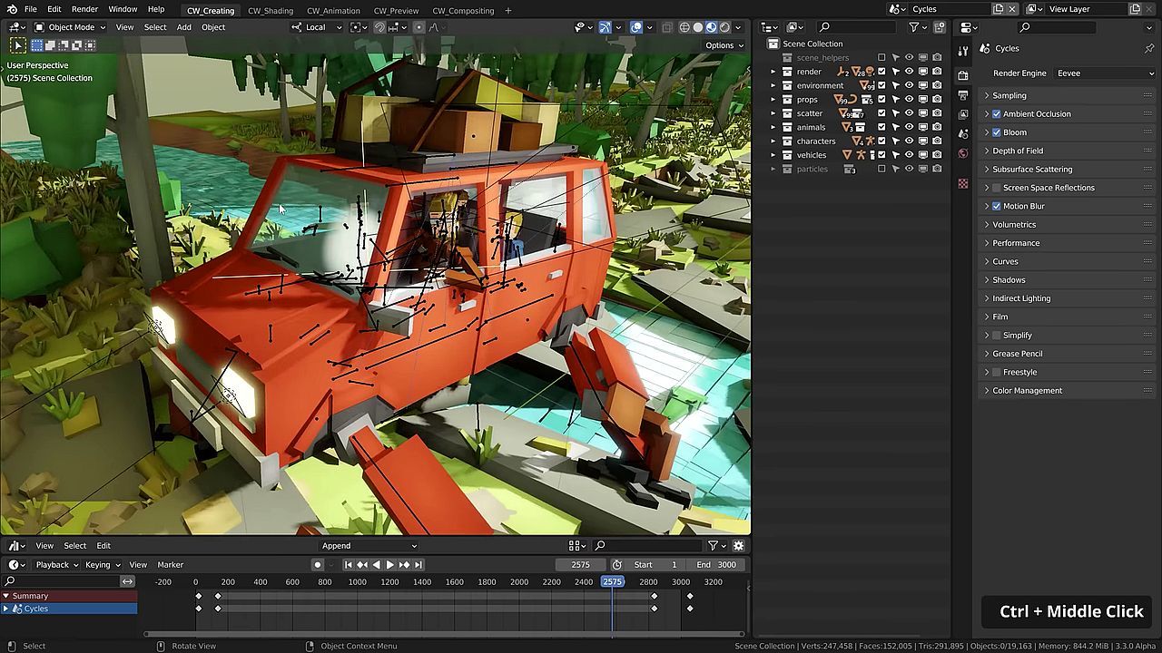Click the pin icon in Properties header

click(x=1148, y=48)
